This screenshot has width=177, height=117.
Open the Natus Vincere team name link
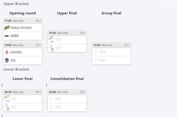pyautogui.click(x=21, y=27)
